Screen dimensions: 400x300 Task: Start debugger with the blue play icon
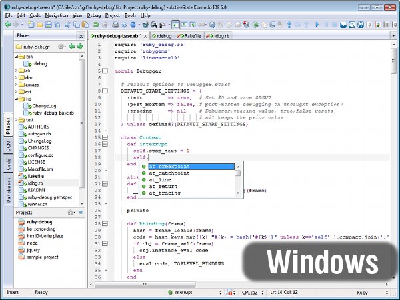317,25
